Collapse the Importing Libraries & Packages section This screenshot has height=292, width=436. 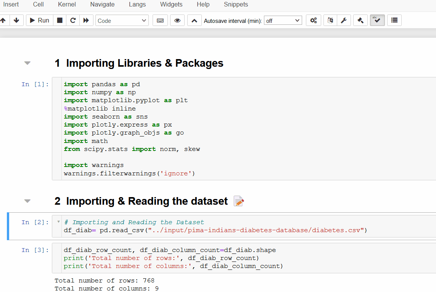pos(27,63)
